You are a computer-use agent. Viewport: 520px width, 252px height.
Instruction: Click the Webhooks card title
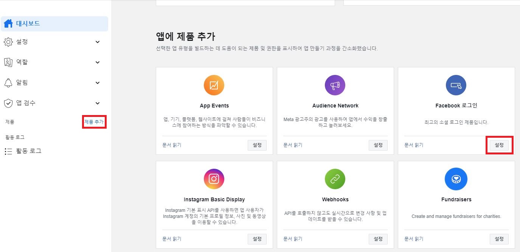click(335, 199)
